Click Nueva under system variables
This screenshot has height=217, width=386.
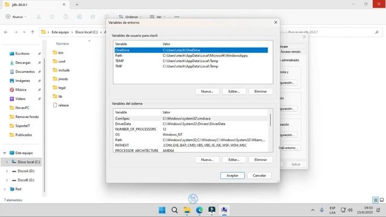(207, 160)
